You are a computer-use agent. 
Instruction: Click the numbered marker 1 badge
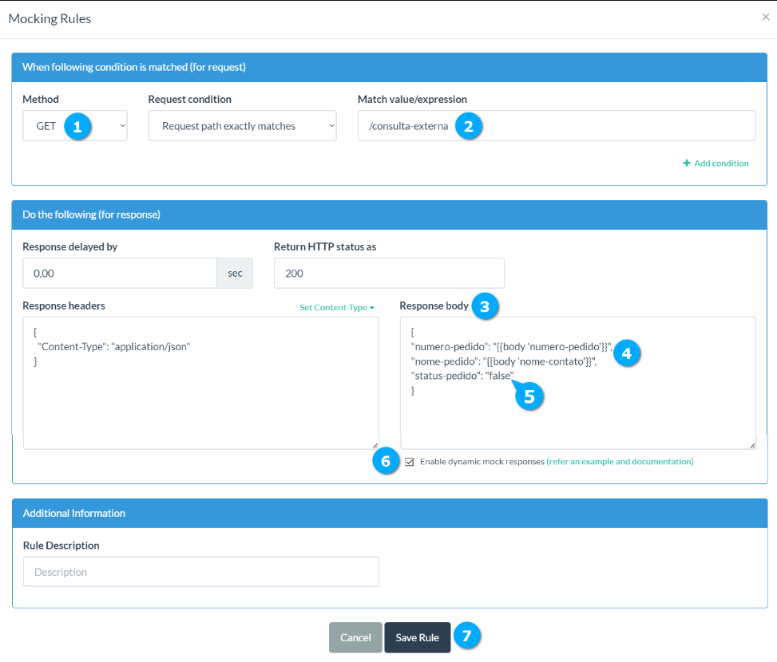[77, 126]
